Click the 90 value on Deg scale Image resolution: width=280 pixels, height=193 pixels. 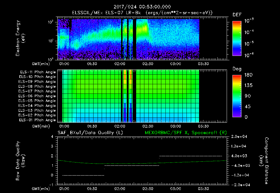click(248, 96)
